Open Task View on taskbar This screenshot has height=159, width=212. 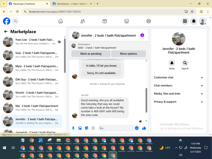click(13, 148)
